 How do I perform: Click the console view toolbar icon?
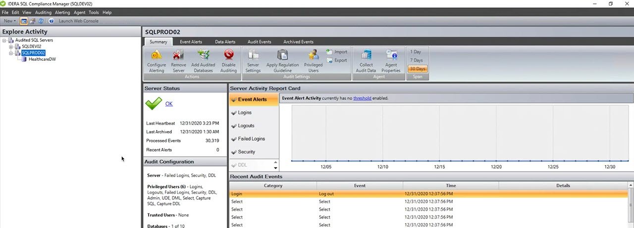pos(24,21)
